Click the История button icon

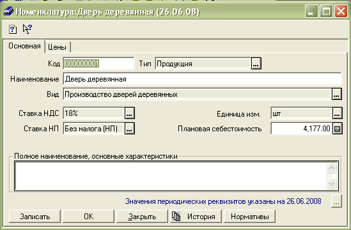click(176, 217)
